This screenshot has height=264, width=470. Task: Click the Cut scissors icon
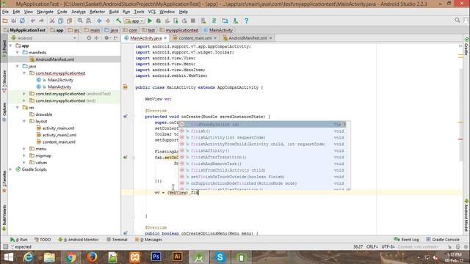[52, 21]
